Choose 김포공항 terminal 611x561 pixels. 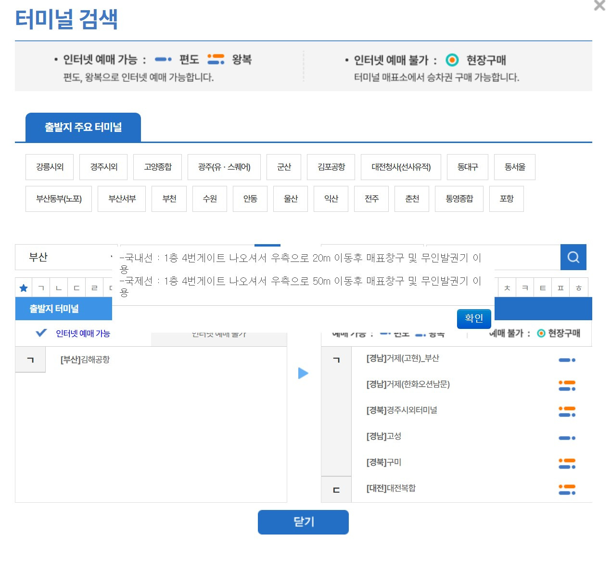tap(331, 167)
